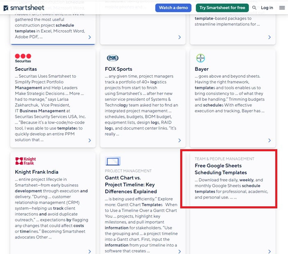Click the arrow on the FOX Sports card

(x=180, y=141)
